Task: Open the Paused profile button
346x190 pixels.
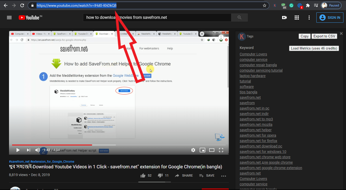Action: 331,5
